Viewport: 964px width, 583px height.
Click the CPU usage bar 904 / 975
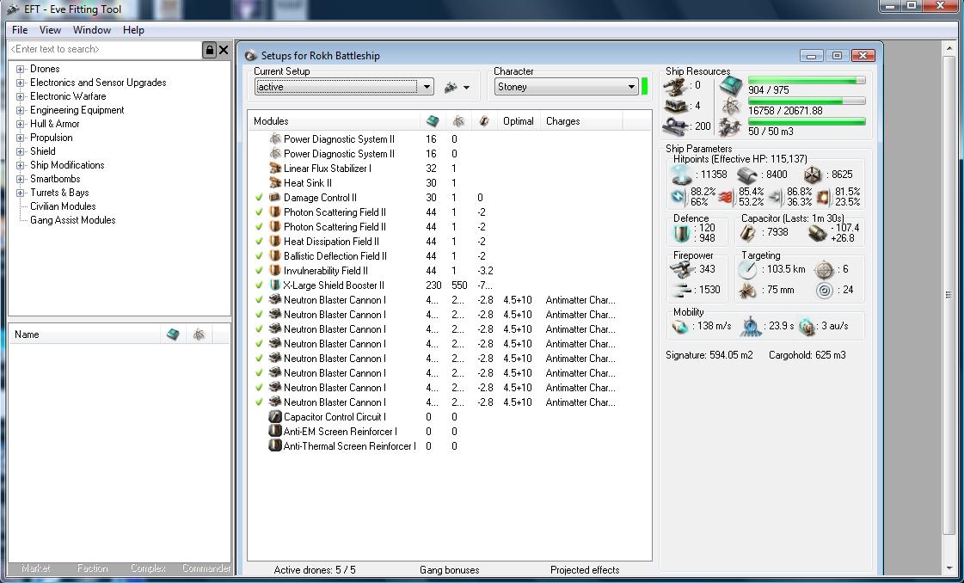click(807, 80)
